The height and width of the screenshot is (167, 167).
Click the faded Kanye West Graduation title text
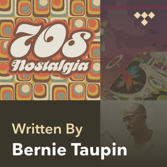(x=134, y=7)
